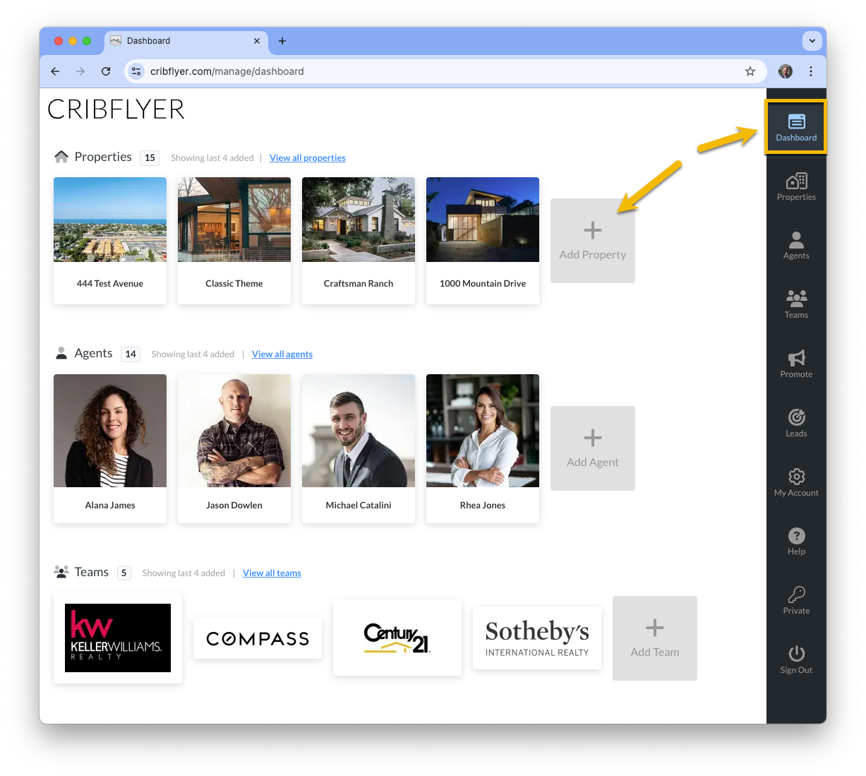Click the Add Agent button
The width and height of the screenshot is (866, 776).
[593, 448]
